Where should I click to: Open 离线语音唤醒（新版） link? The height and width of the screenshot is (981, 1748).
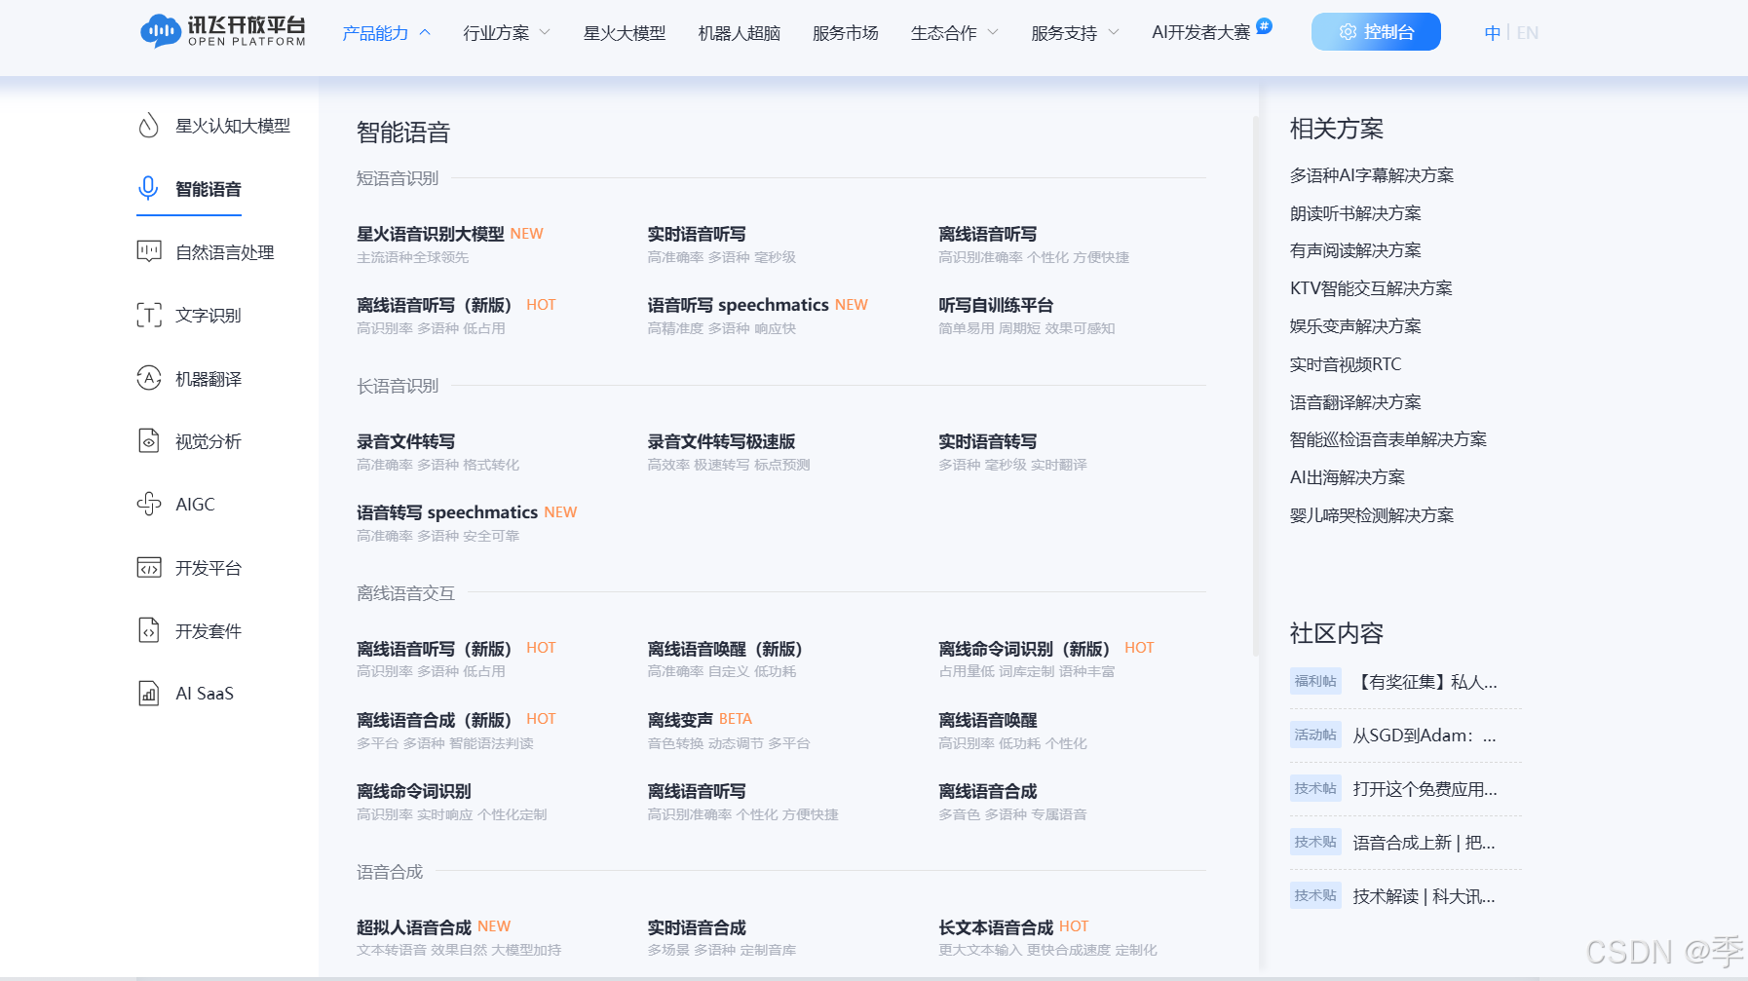[725, 649]
